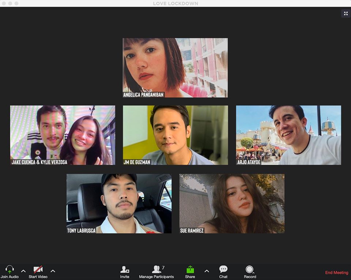Select Jake Cuenca & Kylie Verzosa video tile
Viewport: 351px width, 280px height.
point(63,135)
